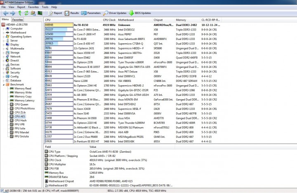Screen dimensions: 297x193
Task: Select the 6x FX-6100 result row
Action: [x=132, y=39]
